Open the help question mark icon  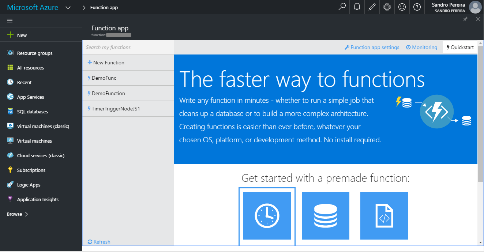coord(417,7)
